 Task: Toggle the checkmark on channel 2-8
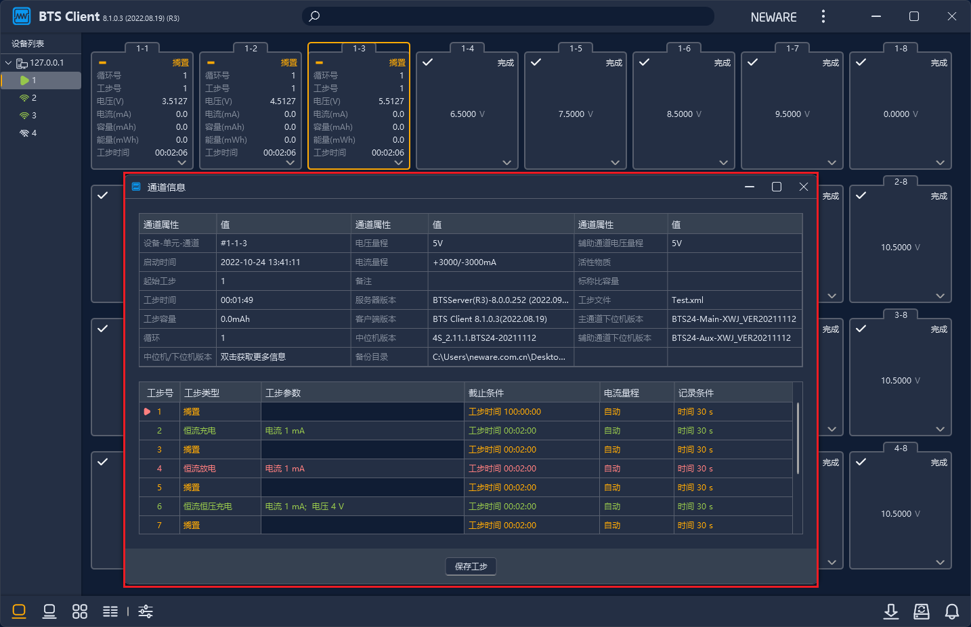(x=861, y=195)
